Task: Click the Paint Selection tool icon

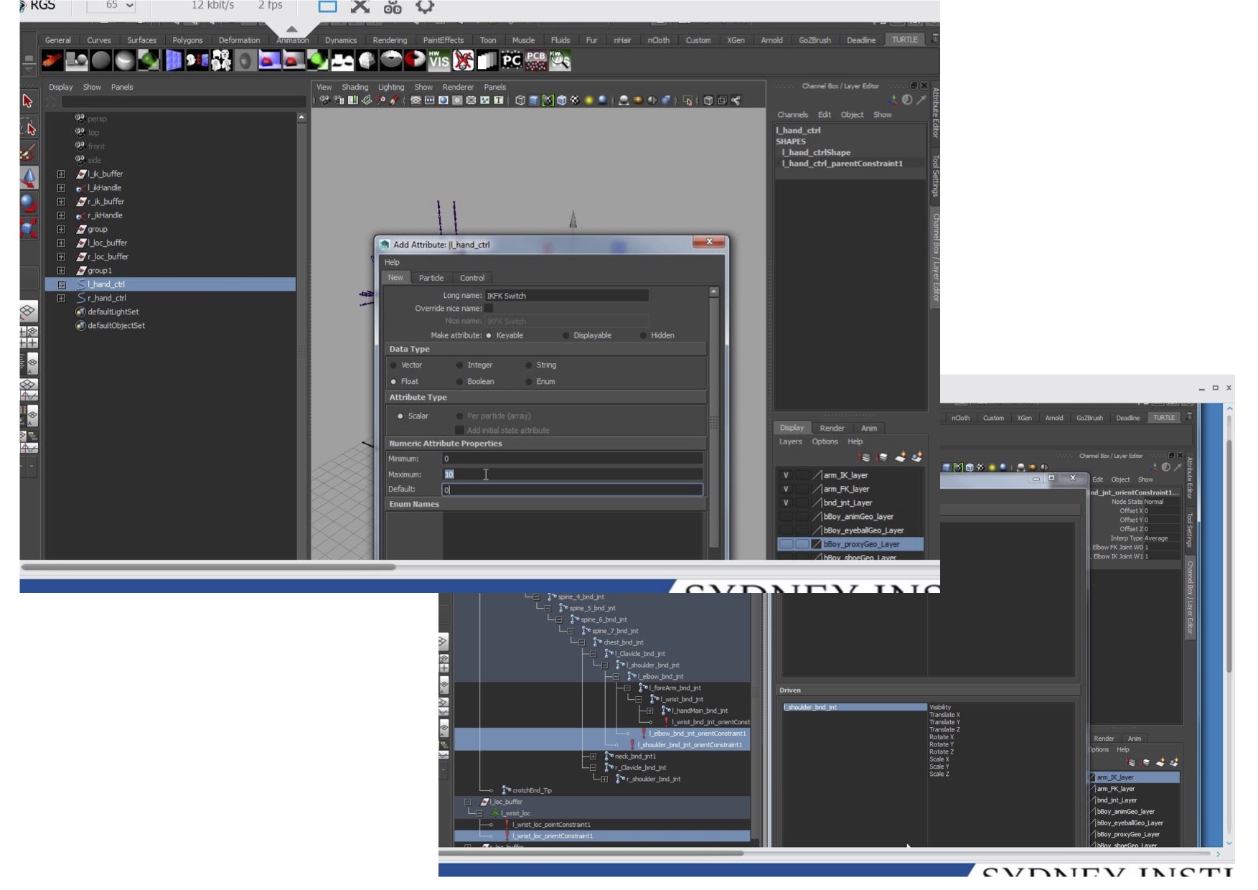Action: point(28,153)
